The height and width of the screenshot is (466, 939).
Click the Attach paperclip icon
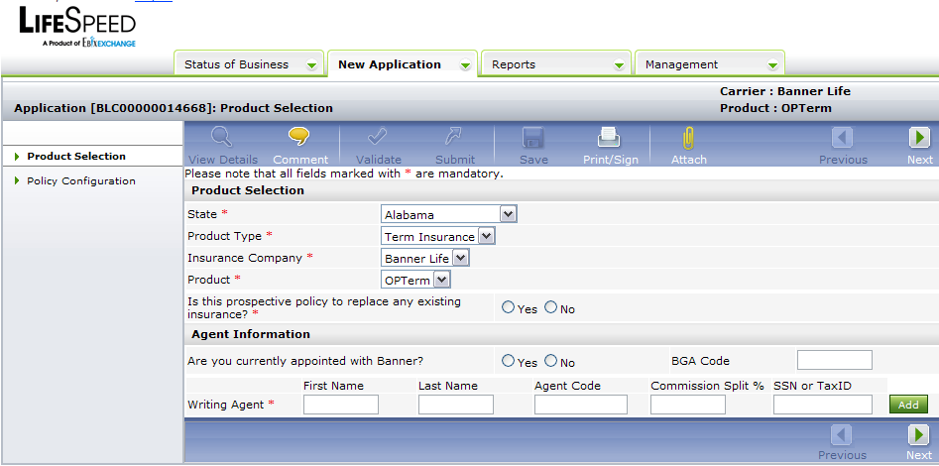pos(688,139)
